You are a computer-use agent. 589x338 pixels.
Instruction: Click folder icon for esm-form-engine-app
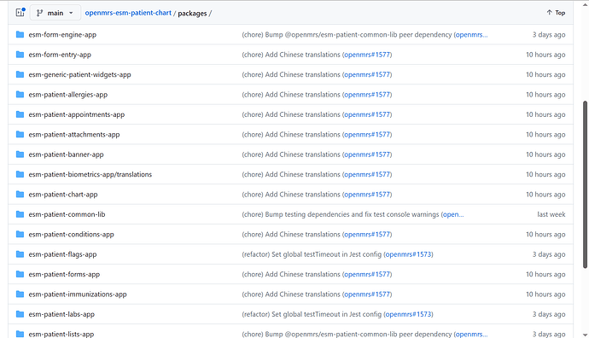pyautogui.click(x=20, y=34)
